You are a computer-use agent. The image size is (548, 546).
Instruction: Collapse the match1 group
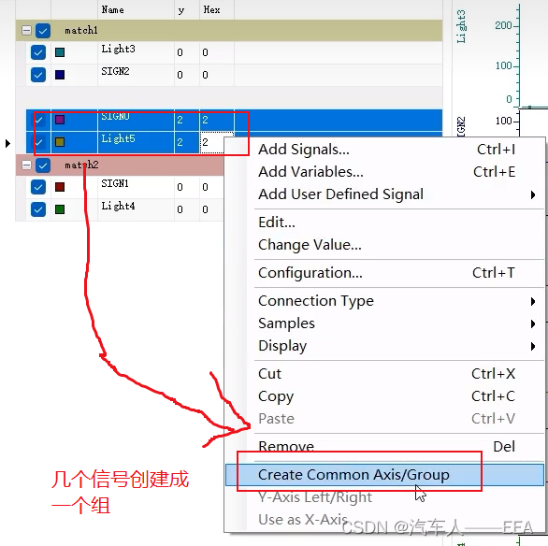[x=26, y=31]
